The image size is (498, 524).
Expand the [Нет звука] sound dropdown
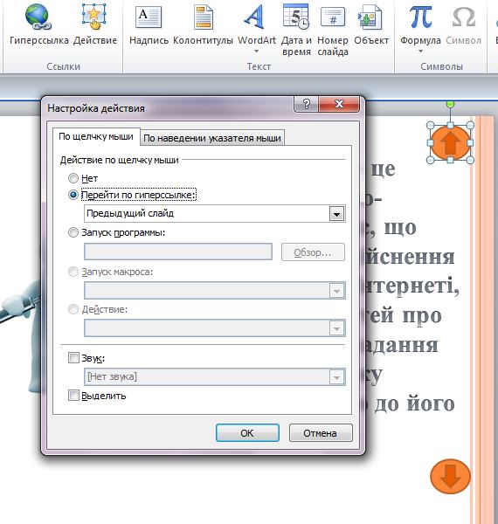click(x=336, y=377)
